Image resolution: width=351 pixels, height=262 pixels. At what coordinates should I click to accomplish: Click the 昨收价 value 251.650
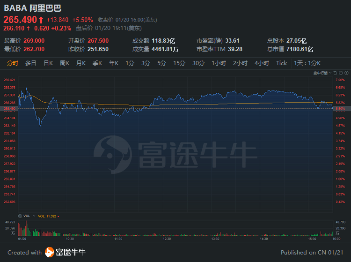point(98,49)
